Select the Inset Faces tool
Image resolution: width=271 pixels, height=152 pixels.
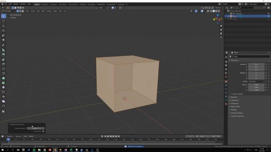coord(3,60)
